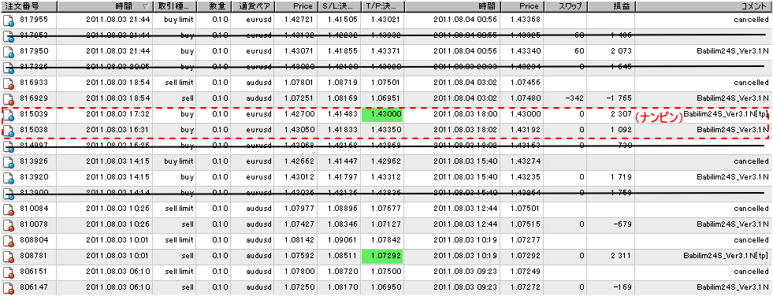The image size is (773, 296).
Task: Click swap value 60 in row 817950
Action: click(579, 51)
